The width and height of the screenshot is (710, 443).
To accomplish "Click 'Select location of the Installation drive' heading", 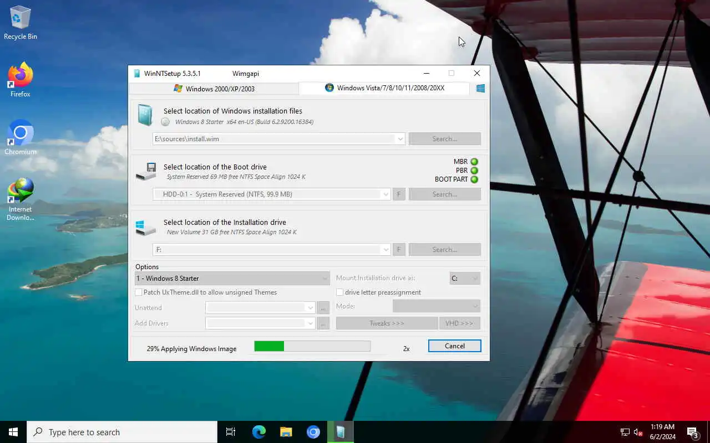I will click(225, 222).
